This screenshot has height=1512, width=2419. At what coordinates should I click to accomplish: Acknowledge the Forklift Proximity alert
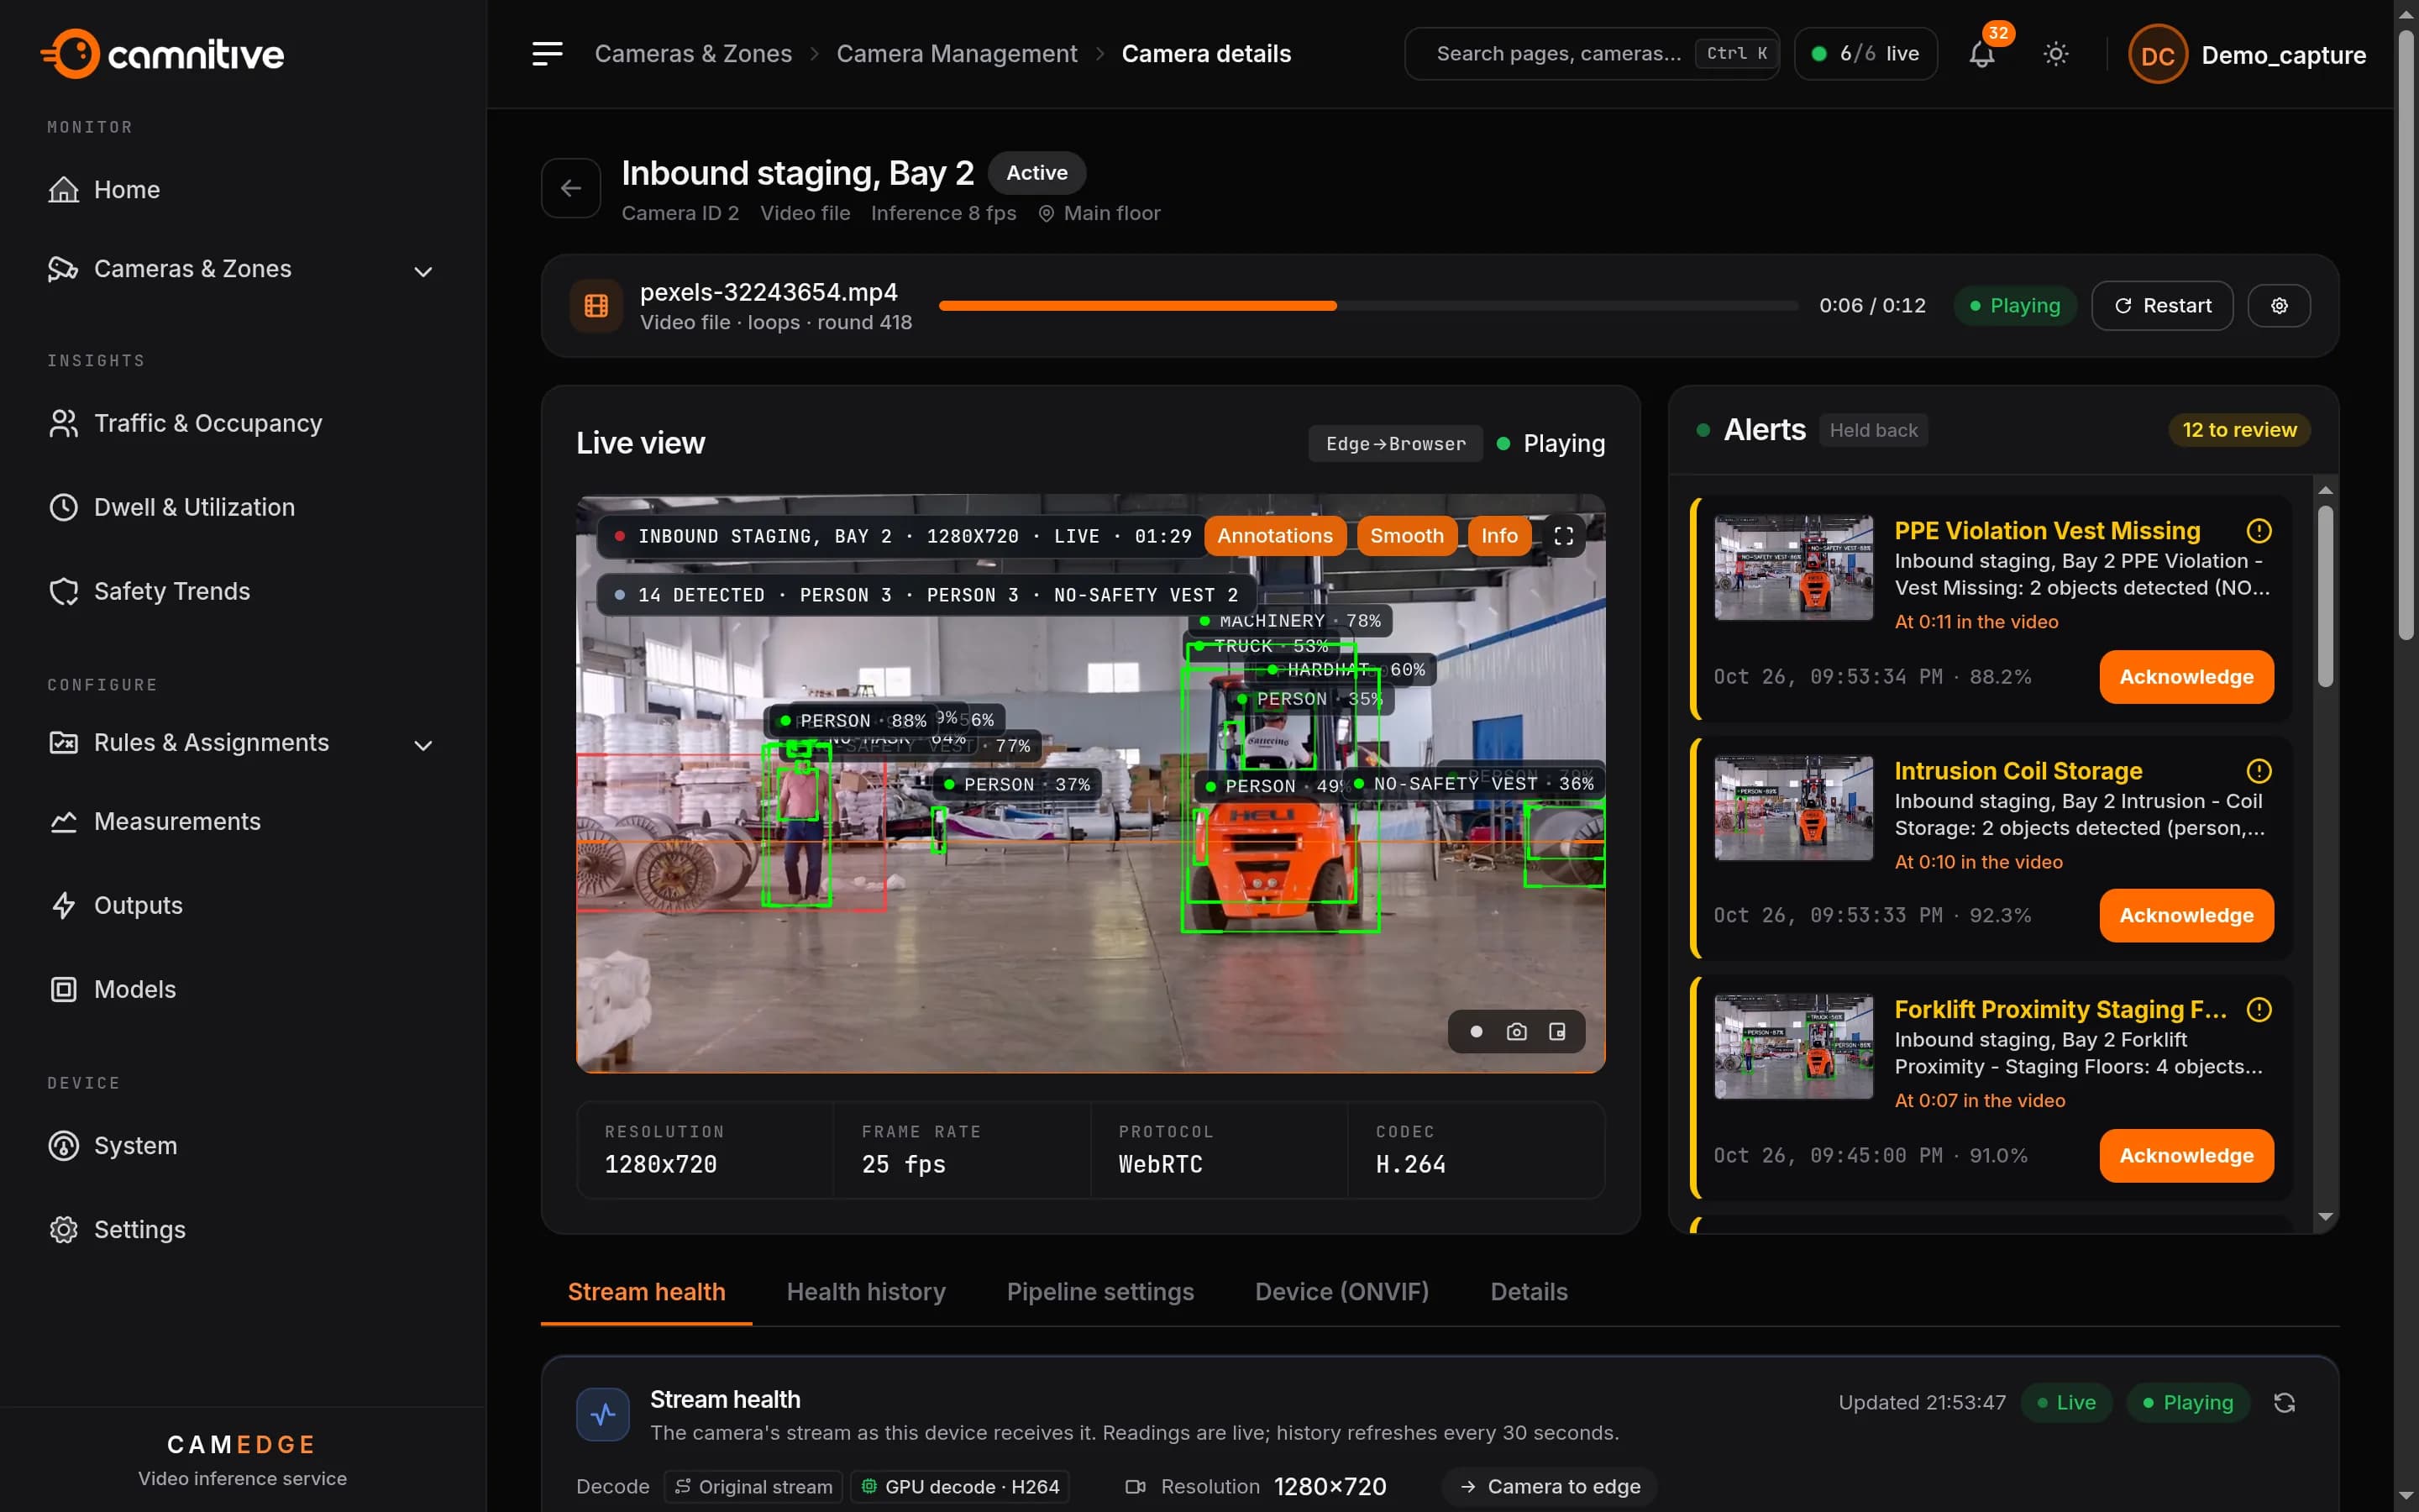[2186, 1156]
